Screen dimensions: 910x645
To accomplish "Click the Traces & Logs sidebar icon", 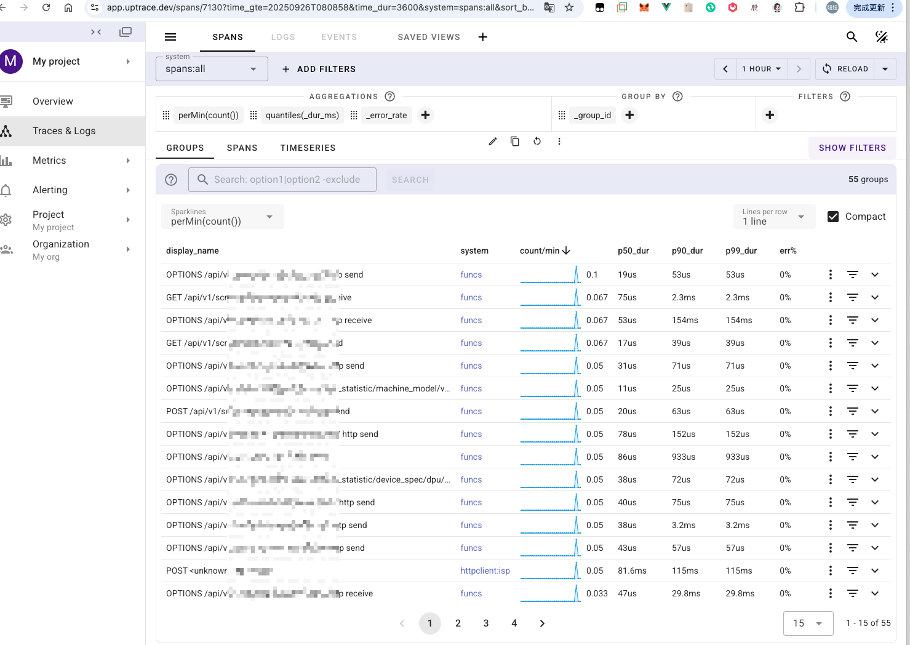I will [x=6, y=131].
